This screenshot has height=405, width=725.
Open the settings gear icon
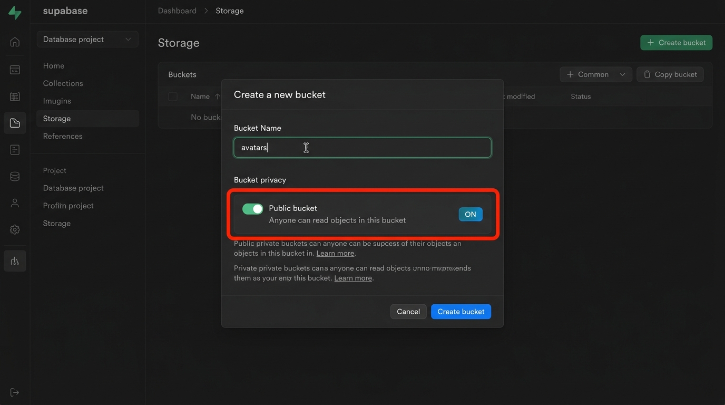click(15, 229)
